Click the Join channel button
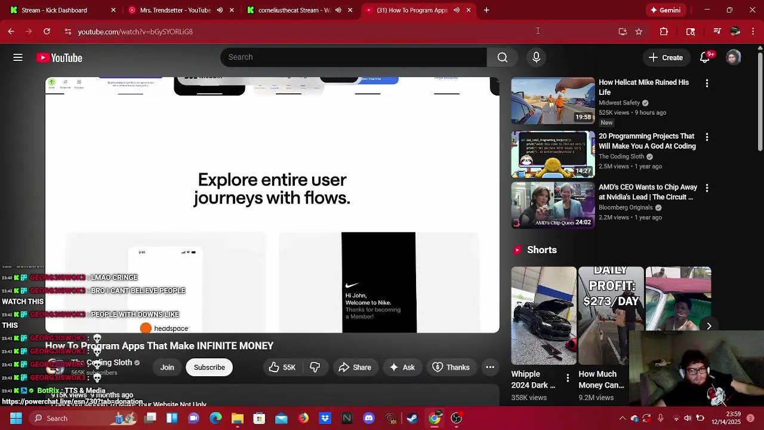Screen dimensions: 764x430 167,367
